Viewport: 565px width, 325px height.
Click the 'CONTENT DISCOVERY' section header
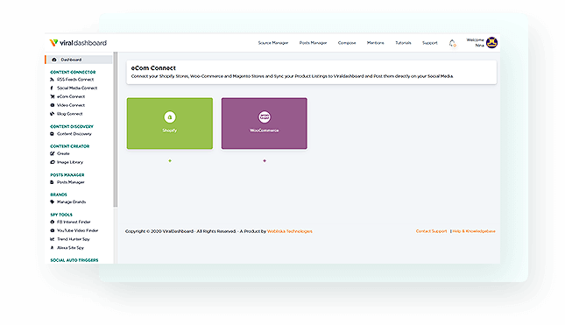point(72,126)
